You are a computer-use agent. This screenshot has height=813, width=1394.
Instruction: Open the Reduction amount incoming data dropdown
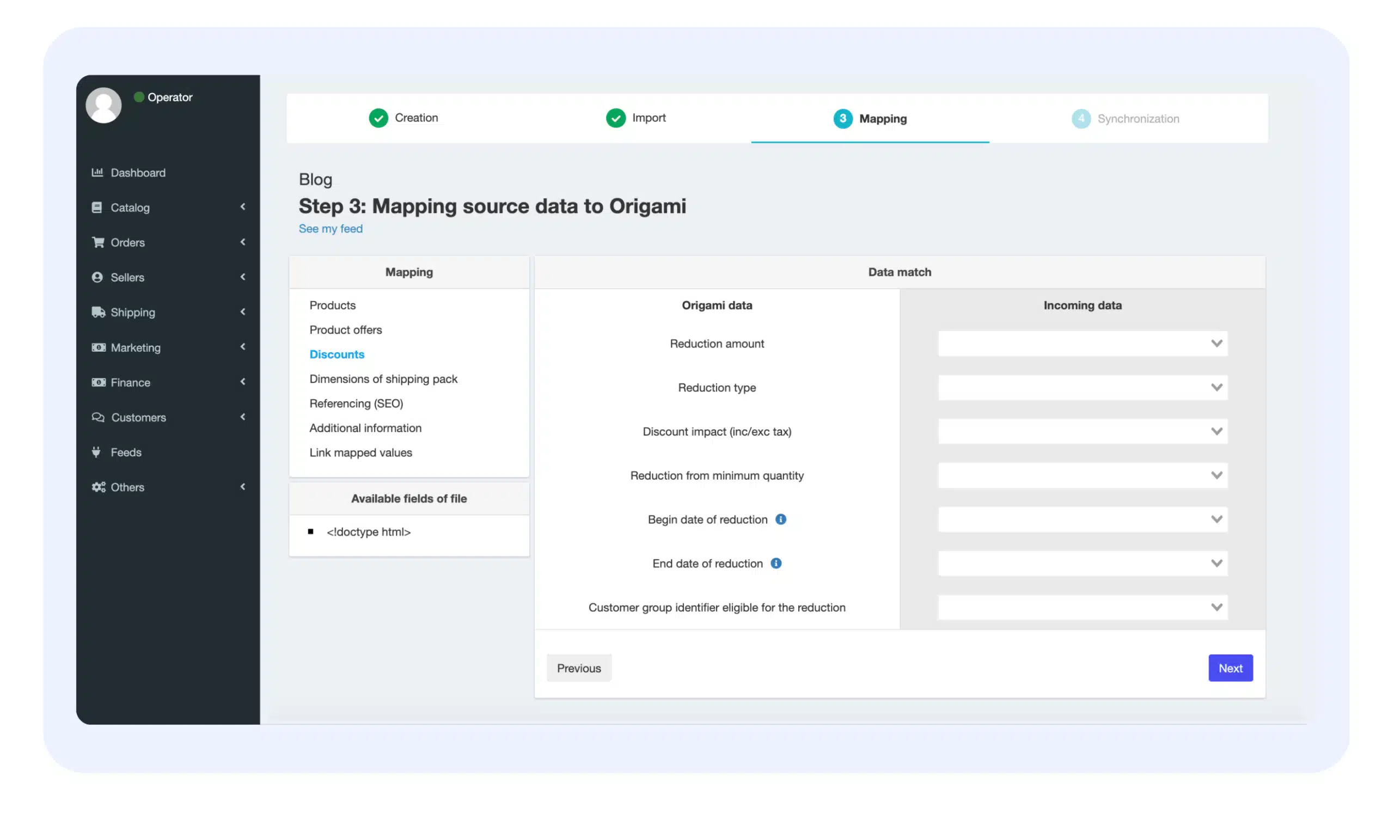pyautogui.click(x=1083, y=344)
